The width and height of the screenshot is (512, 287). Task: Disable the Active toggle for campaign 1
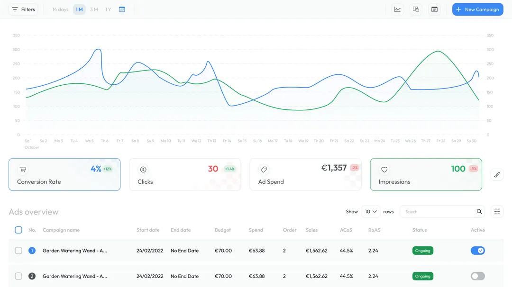(477, 251)
